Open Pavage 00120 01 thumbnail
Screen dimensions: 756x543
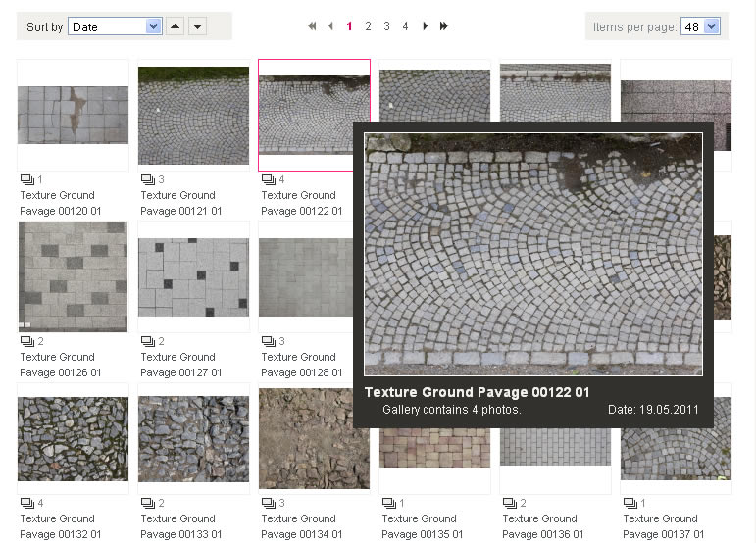point(73,115)
